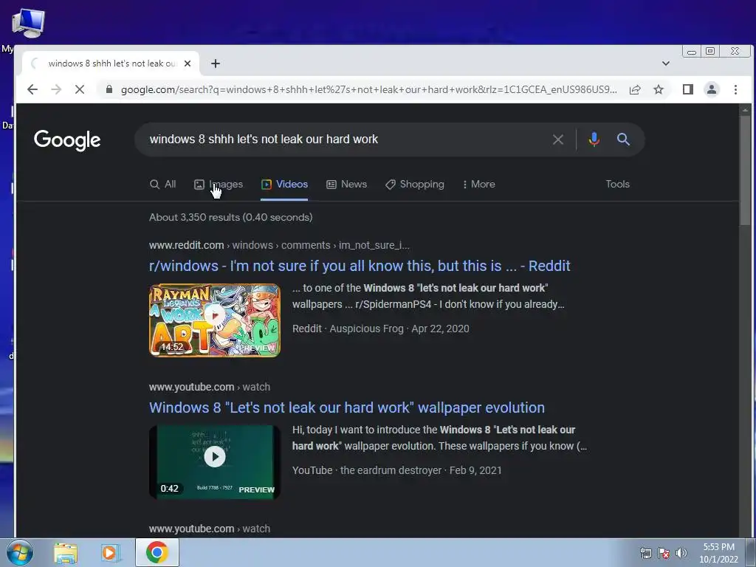This screenshot has width=756, height=567.
Task: Clear the Google search box
Action: click(558, 140)
